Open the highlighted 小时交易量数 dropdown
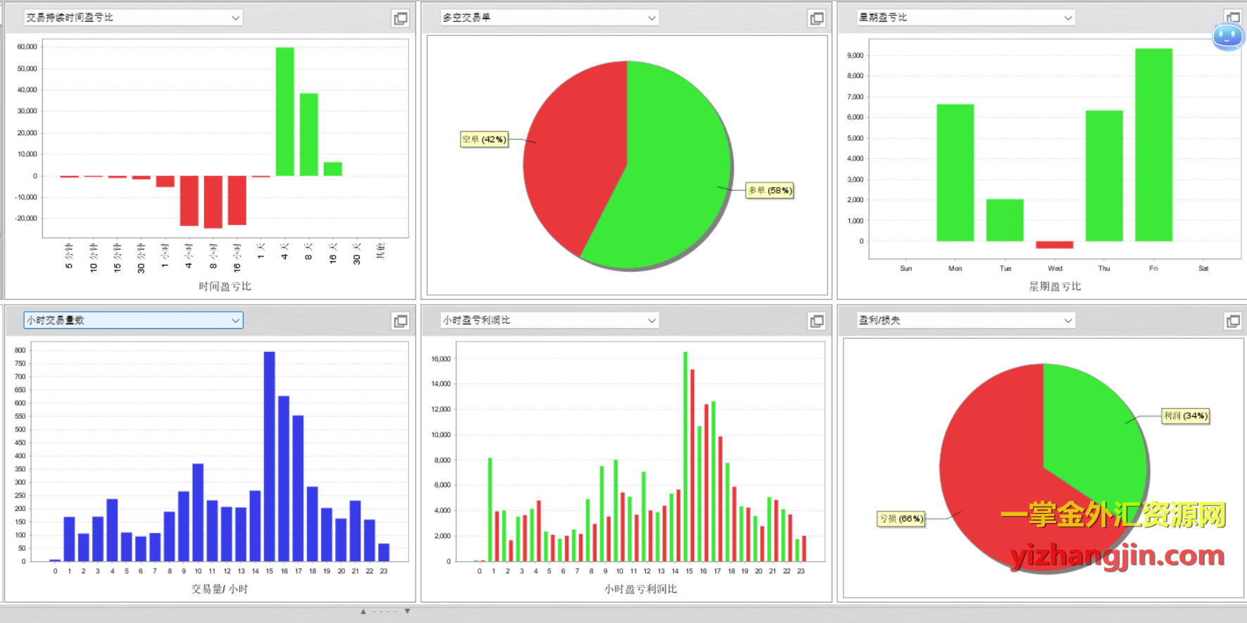Screen dimensions: 1247x623 point(235,321)
